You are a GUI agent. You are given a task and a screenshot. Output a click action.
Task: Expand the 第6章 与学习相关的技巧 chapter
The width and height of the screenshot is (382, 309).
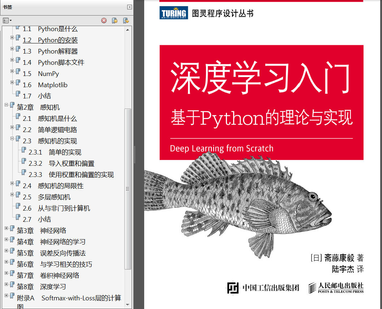coord(7,262)
